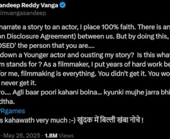Click the line 'the person that you are....'
The width and height of the screenshot is (170, 139).
pyautogui.click(x=56, y=46)
